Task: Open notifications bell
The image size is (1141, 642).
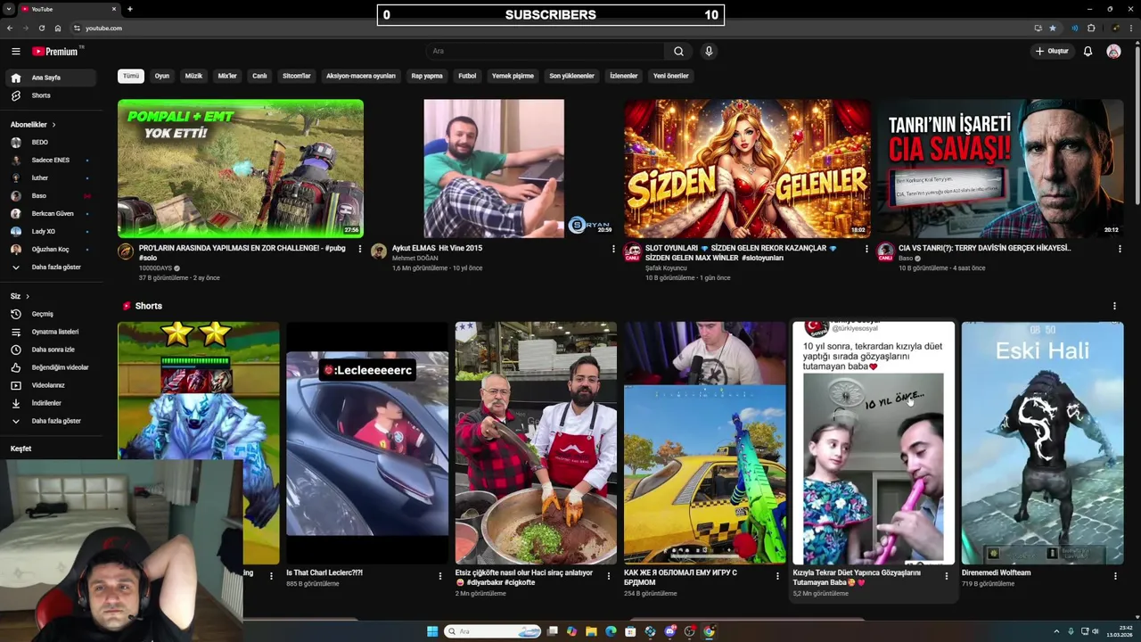Action: click(x=1088, y=52)
